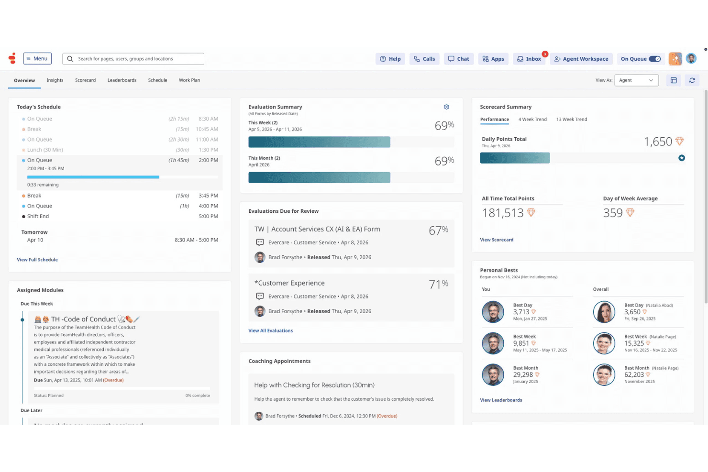Click the diamond icon beside 181,513 points

click(x=531, y=212)
